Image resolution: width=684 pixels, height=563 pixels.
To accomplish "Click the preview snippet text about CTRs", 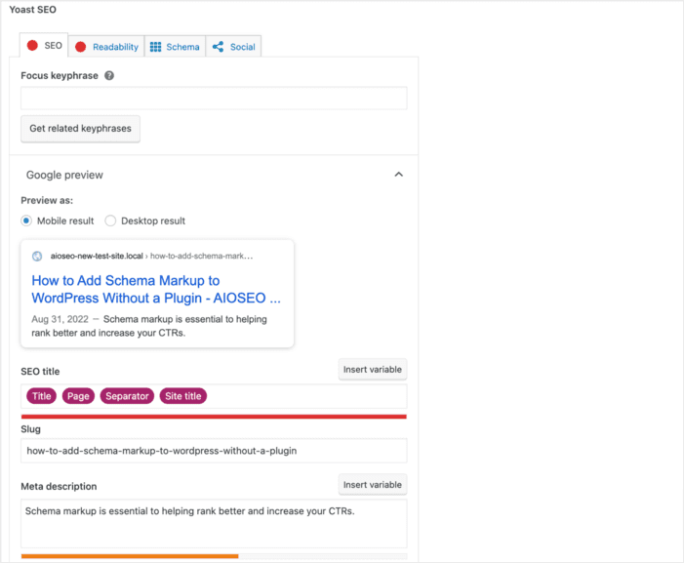I will click(x=148, y=326).
